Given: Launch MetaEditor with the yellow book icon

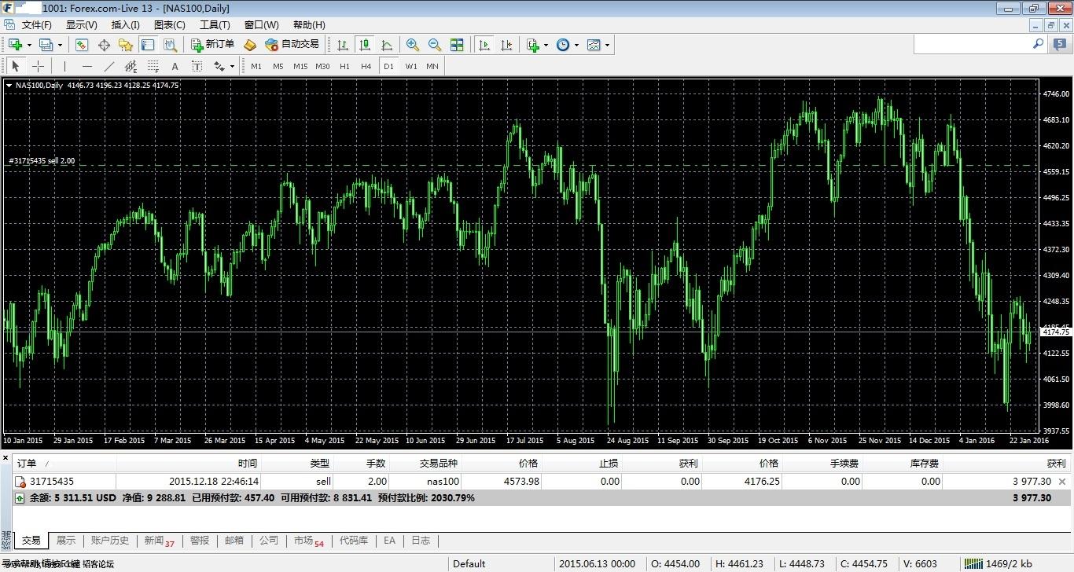Looking at the screenshot, I should point(250,45).
